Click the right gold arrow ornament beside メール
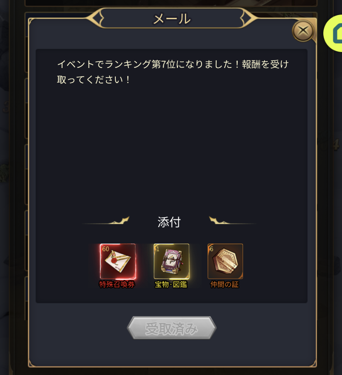Viewport: 342px width, 375px height. (x=249, y=18)
